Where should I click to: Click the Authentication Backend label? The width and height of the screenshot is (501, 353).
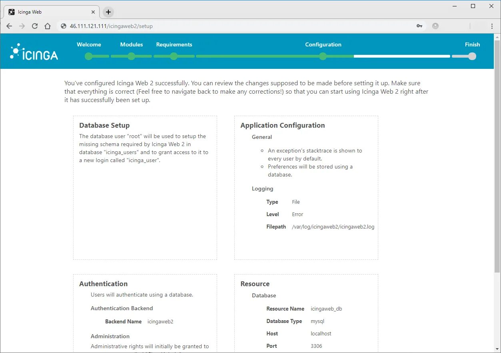(x=122, y=308)
